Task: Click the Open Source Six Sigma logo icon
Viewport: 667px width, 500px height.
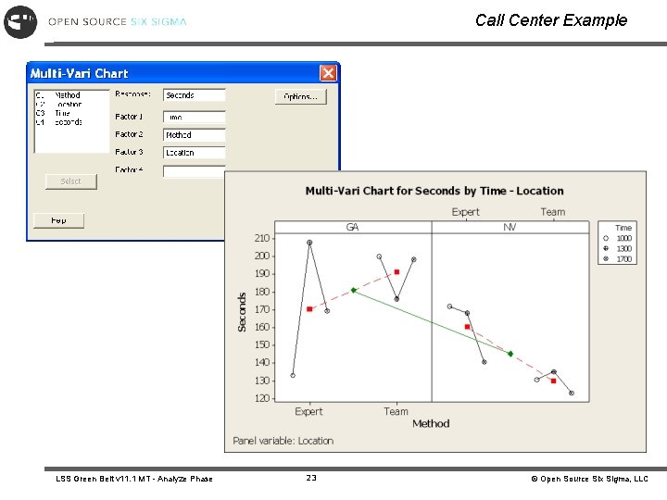Action: 20,21
